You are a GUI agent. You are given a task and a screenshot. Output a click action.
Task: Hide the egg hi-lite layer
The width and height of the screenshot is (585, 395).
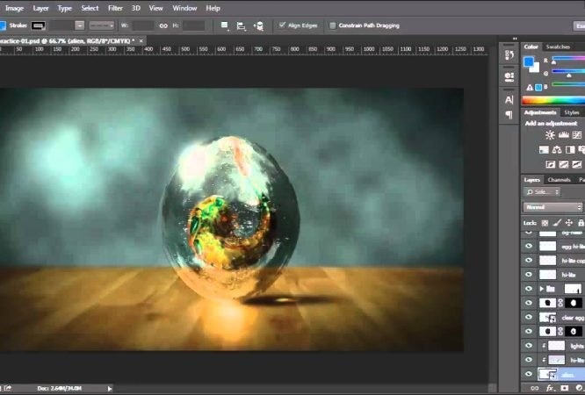pyautogui.click(x=529, y=246)
